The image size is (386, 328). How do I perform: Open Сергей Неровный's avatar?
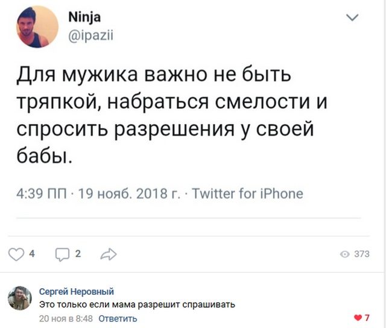(20, 298)
